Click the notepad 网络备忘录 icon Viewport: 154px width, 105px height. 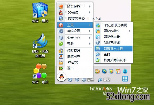[98, 37]
